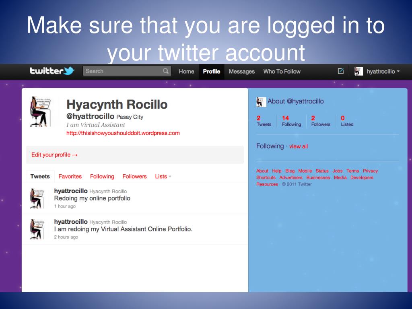Image resolution: width=412 pixels, height=309 pixels.
Task: Click hyattrocillo username on first tweet
Action: tap(71, 191)
